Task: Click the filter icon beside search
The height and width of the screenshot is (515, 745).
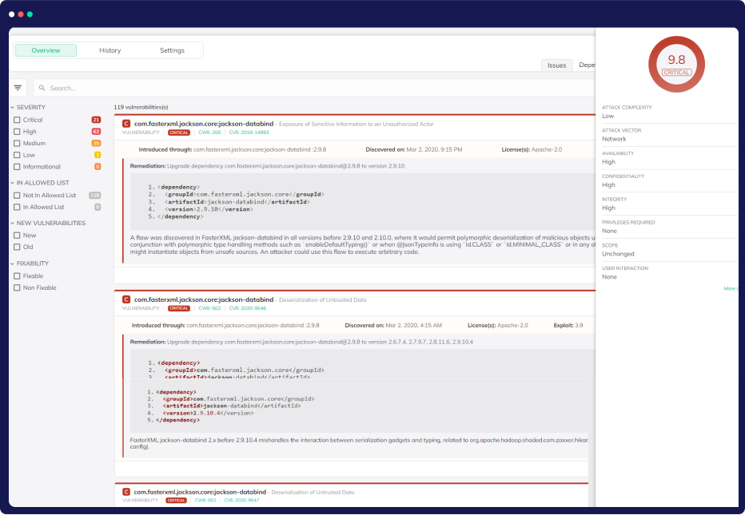Action: pyautogui.click(x=18, y=88)
